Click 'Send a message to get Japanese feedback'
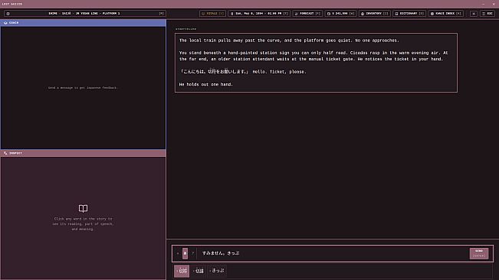 [x=83, y=88]
